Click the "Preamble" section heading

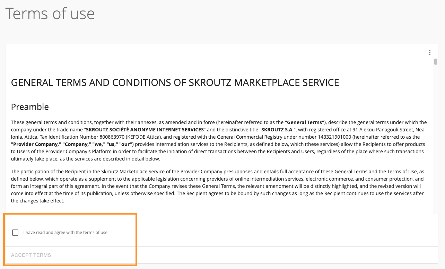30,107
